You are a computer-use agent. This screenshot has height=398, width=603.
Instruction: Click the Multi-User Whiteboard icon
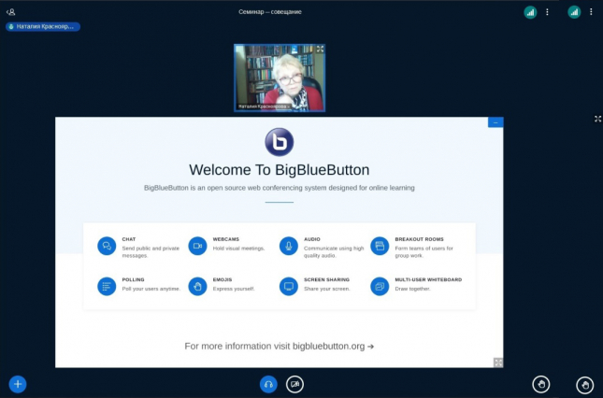pos(380,286)
